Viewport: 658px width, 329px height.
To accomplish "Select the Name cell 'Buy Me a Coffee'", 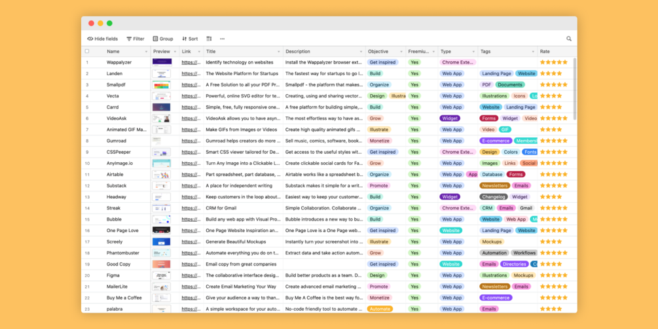I will (x=124, y=298).
